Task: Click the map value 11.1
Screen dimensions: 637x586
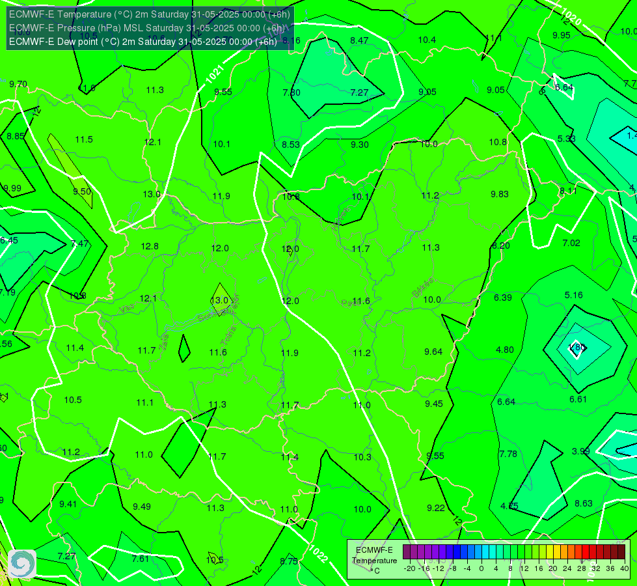Action: pos(145,402)
